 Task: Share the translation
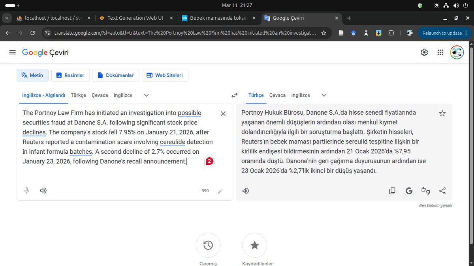442,191
